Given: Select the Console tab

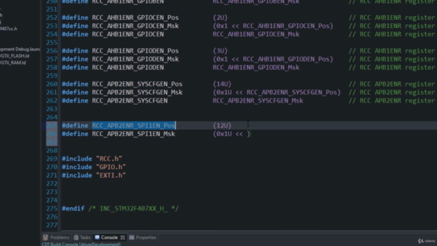Looking at the screenshot, I should click(x=109, y=237).
